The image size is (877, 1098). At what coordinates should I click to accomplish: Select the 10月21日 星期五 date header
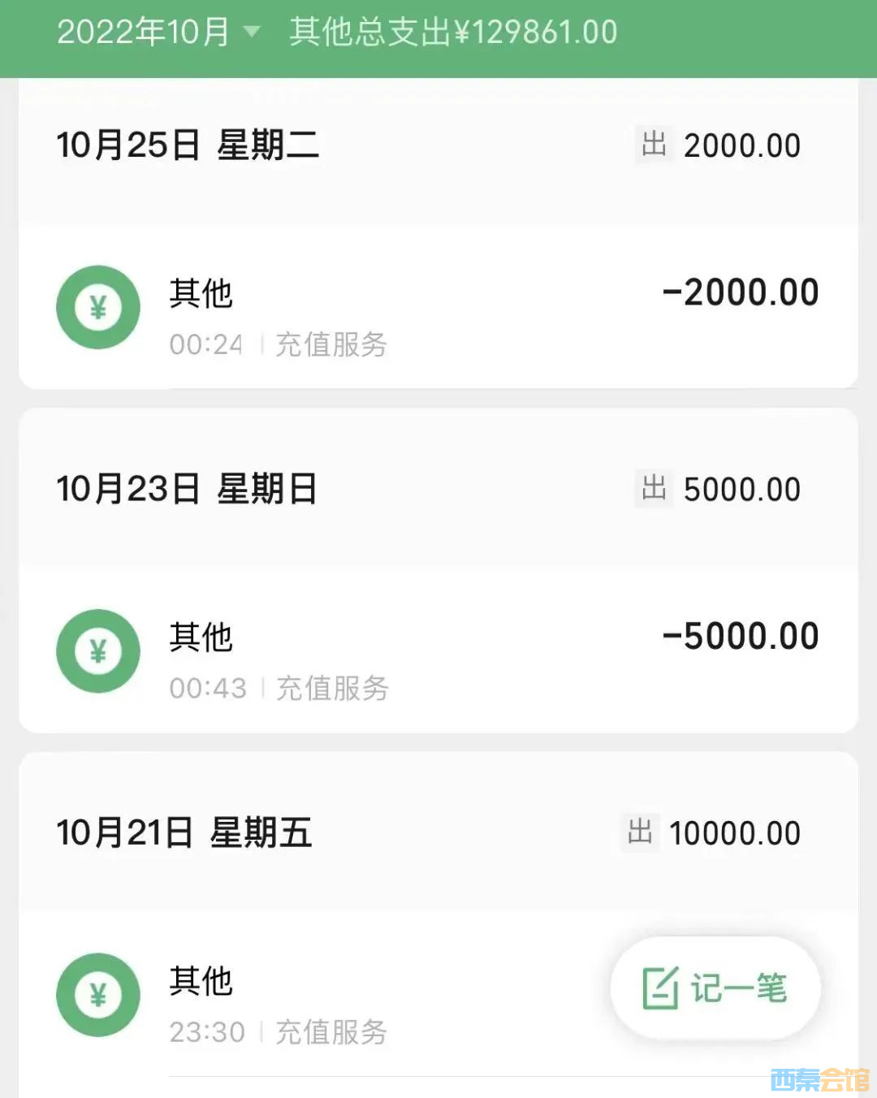tap(184, 833)
